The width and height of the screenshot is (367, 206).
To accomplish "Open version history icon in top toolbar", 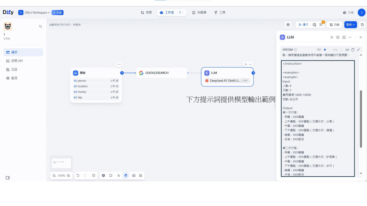I will pos(362,25).
